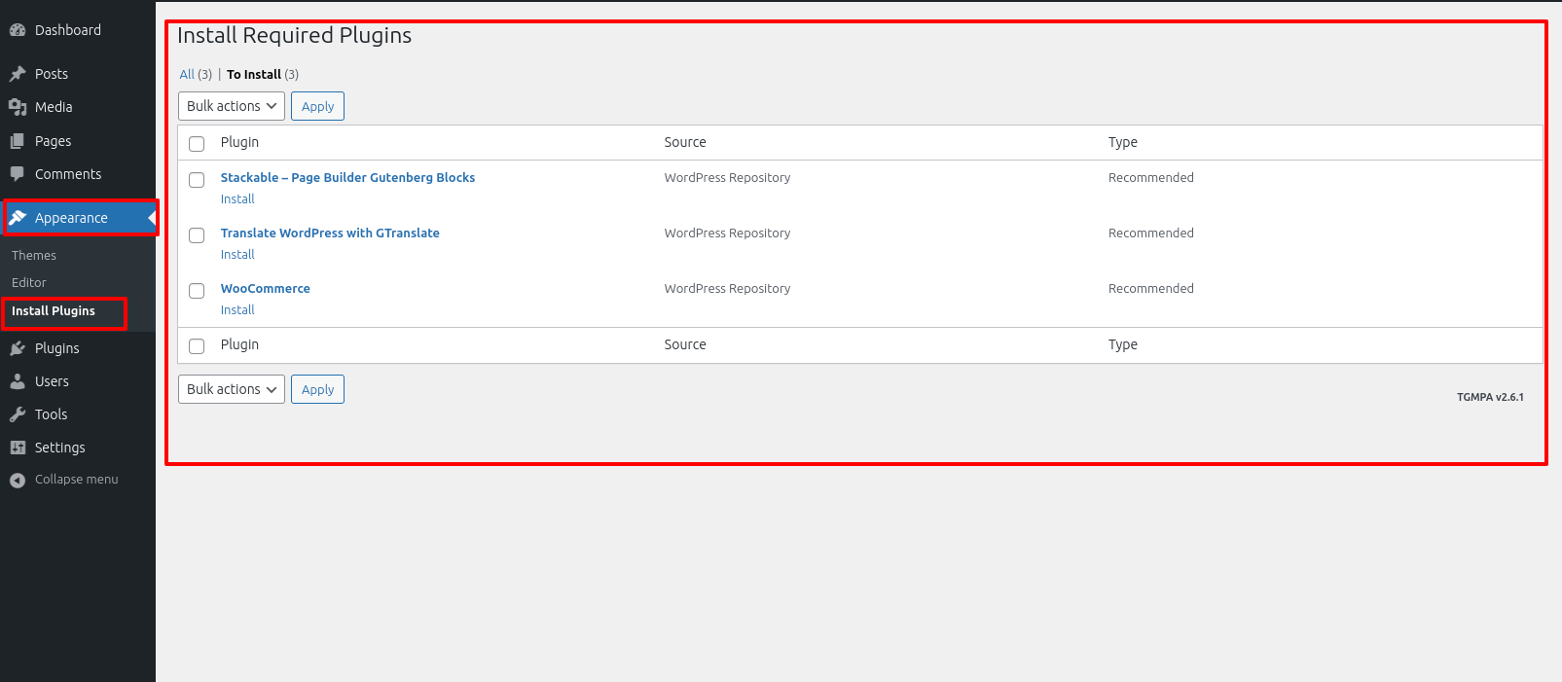
Task: Click the Users person icon
Action: coord(18,381)
